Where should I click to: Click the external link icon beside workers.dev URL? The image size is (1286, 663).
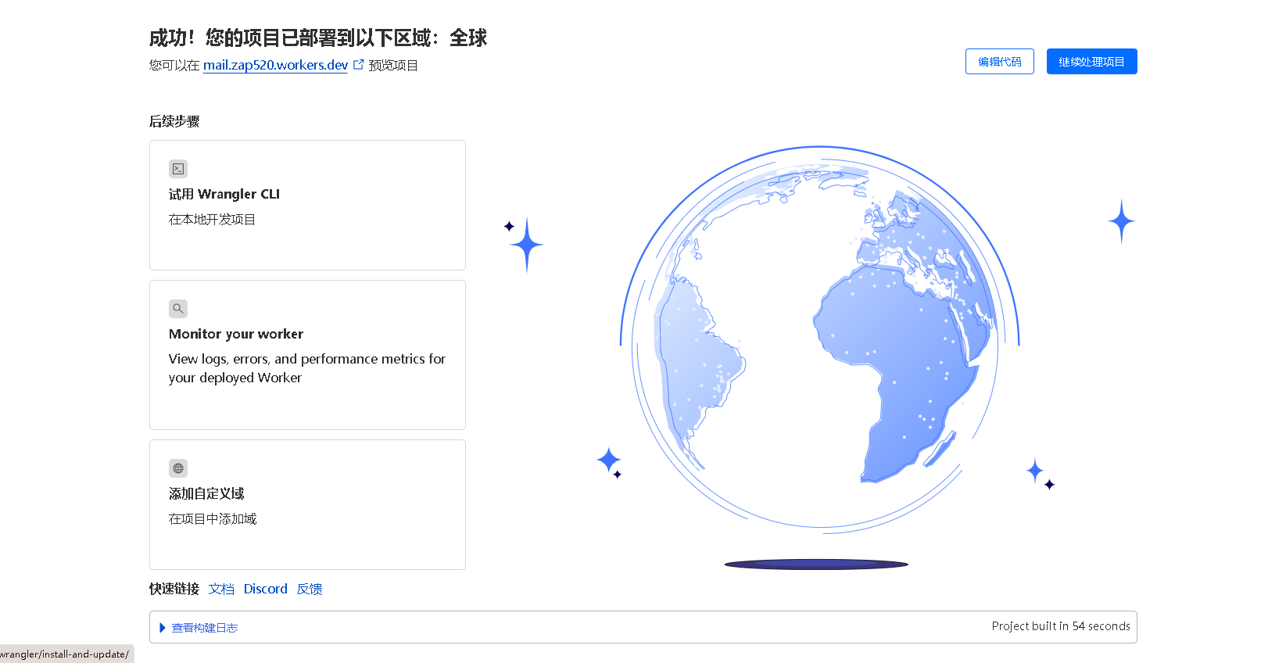(359, 65)
